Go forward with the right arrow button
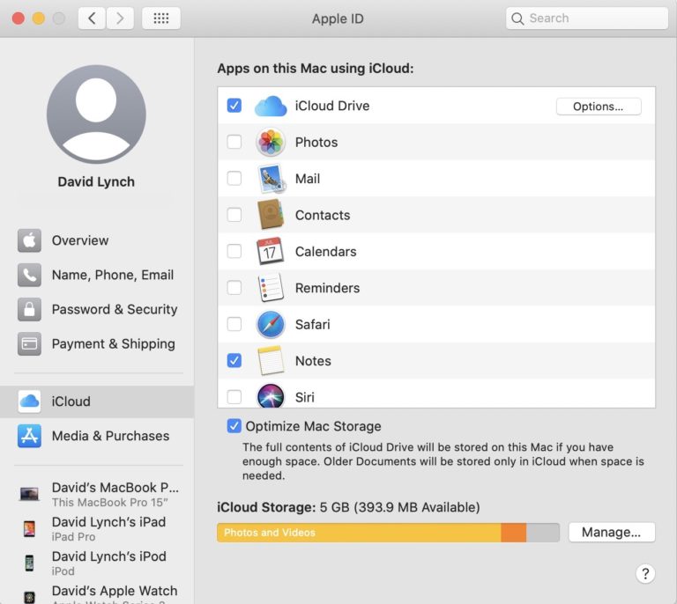 (120, 18)
